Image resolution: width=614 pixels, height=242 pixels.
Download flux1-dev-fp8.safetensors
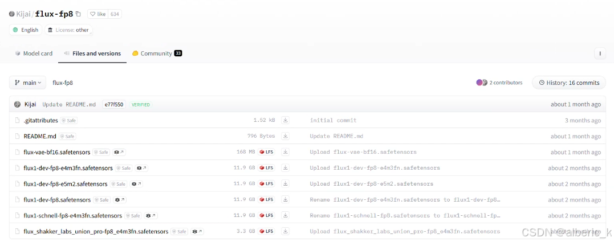286,200
